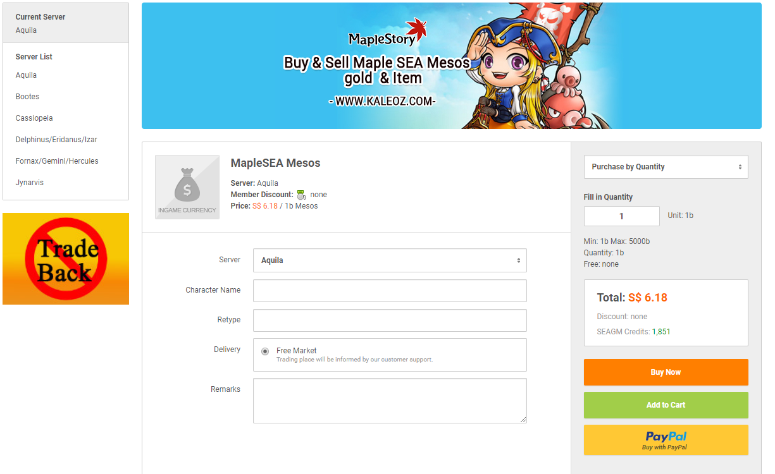Select Cassiopeia in the Server List
Viewport: 775px width, 474px height.
pos(34,118)
